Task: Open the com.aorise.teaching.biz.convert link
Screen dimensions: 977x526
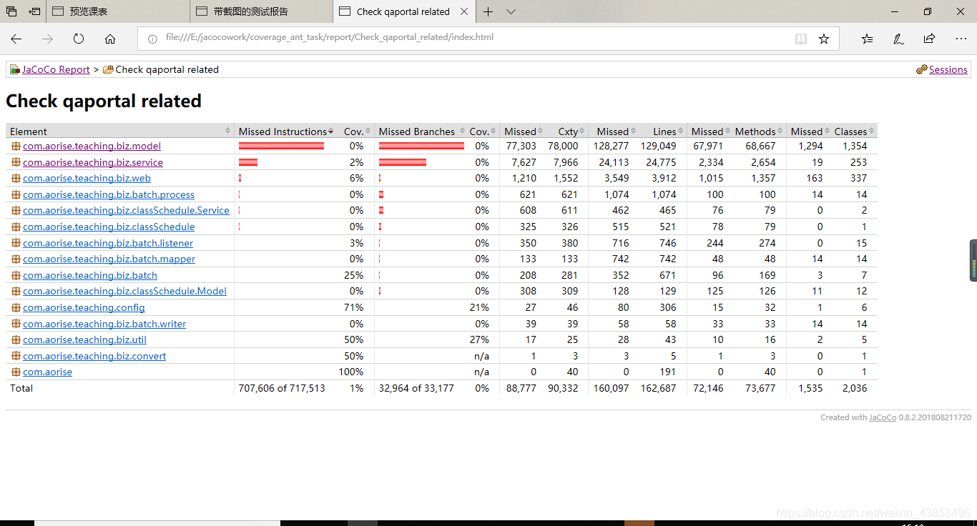Action: click(x=94, y=356)
